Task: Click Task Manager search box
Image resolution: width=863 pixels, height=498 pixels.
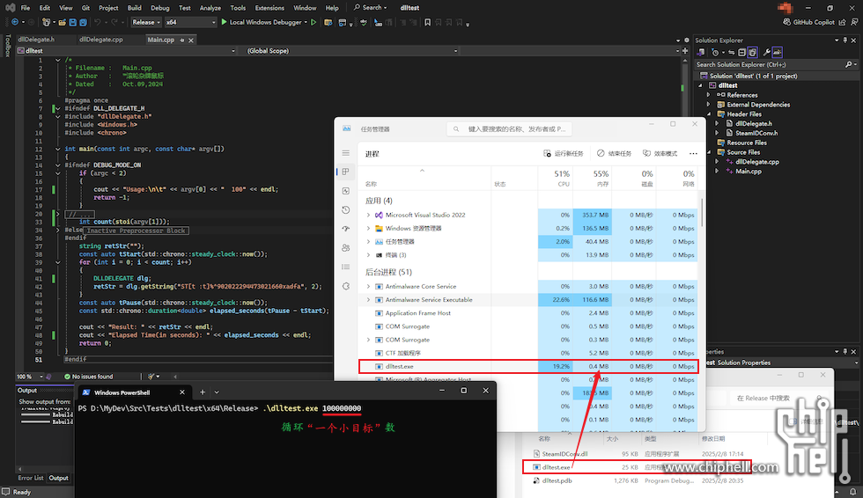Action: point(510,129)
